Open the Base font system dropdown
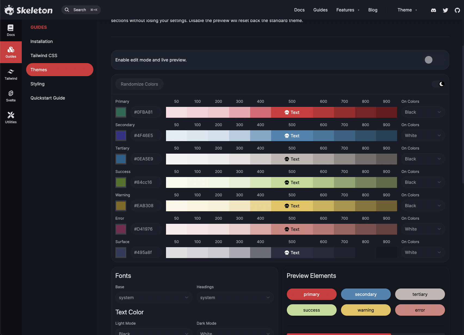Screen dimensions: 464x335 153,297
